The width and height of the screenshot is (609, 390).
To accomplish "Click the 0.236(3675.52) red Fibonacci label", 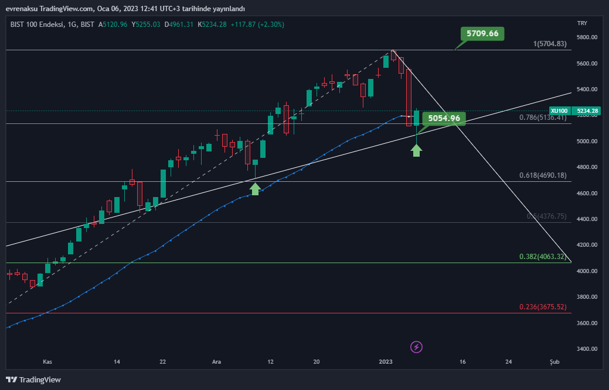I will coord(543,307).
